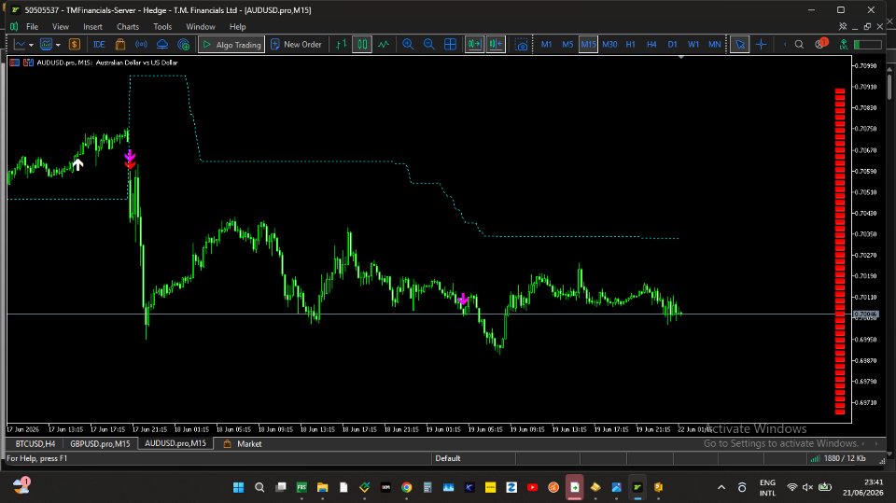This screenshot has width=896, height=503.
Task: Click the current price label on price axis
Action: (x=866, y=314)
